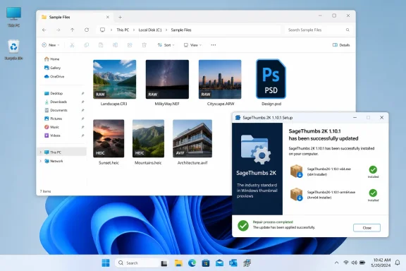Click the Share icon in the toolbar
This screenshot has height=271, width=406.
point(130,45)
